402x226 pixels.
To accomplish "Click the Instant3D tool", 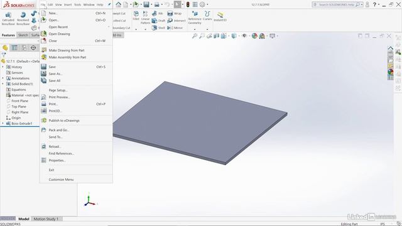I will tap(220, 16).
